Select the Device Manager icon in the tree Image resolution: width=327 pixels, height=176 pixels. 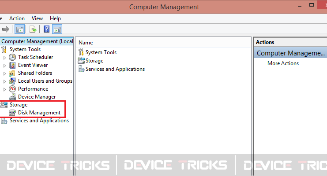coord(12,97)
